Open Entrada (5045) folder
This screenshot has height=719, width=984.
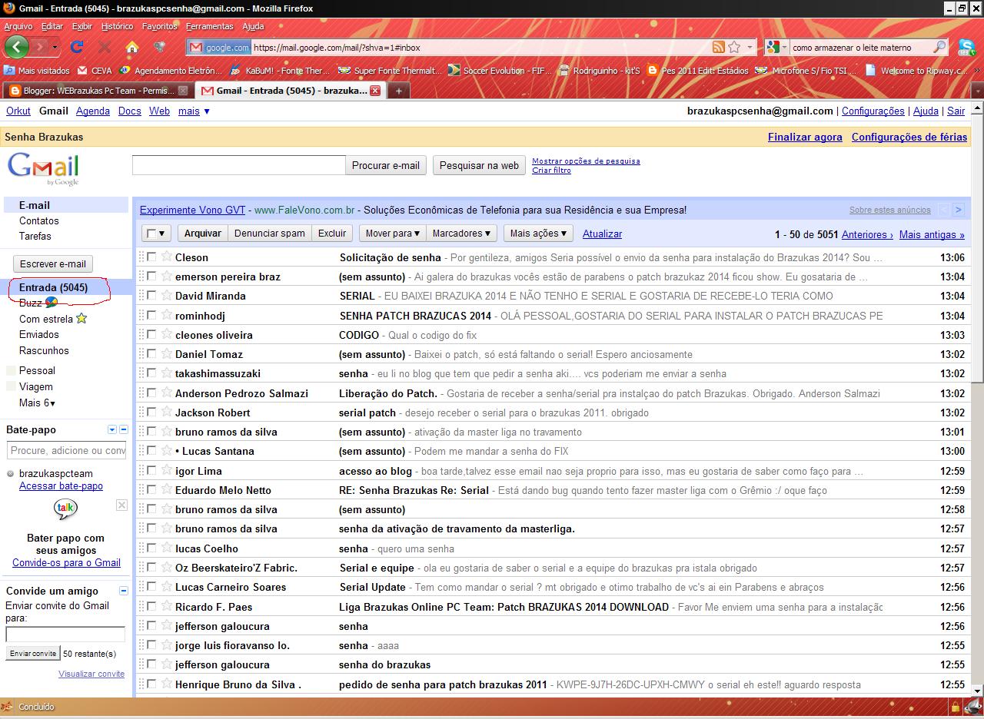[53, 287]
